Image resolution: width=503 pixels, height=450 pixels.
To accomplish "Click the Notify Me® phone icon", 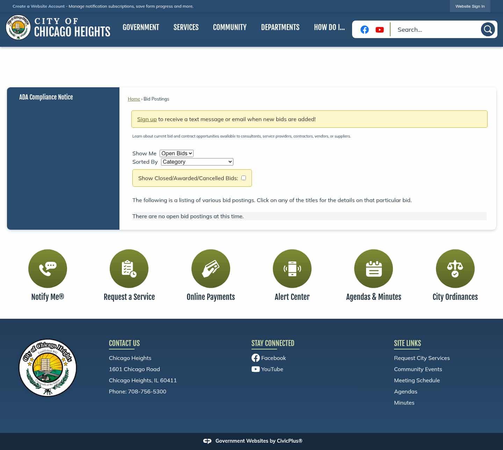I will [x=48, y=268].
